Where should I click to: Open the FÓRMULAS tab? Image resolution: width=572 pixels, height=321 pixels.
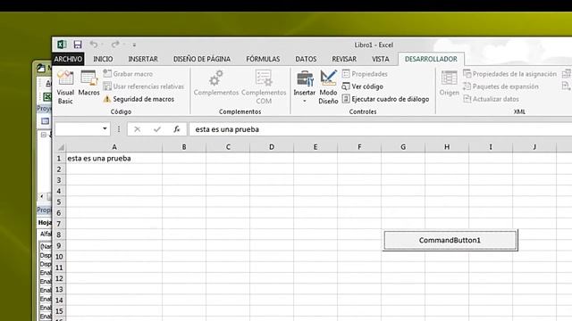pos(263,59)
